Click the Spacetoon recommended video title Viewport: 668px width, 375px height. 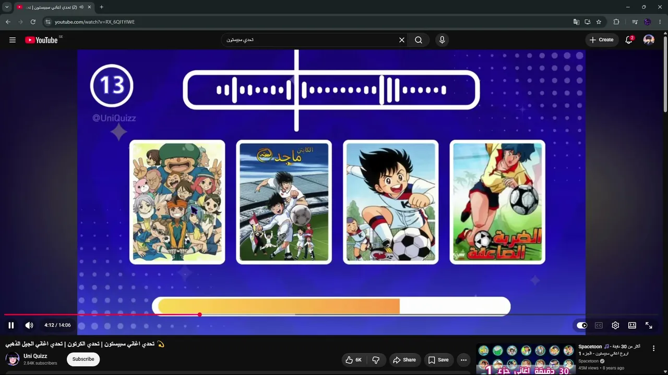point(610,350)
